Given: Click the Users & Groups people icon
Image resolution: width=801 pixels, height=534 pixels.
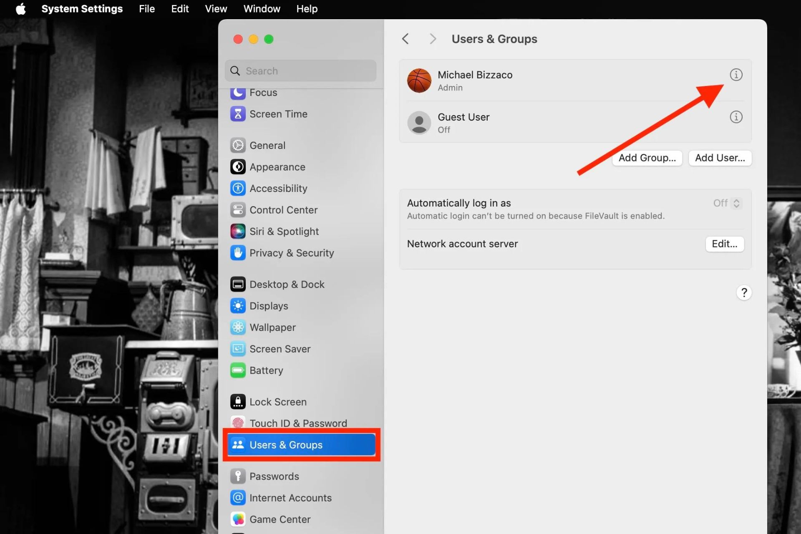Looking at the screenshot, I should (x=238, y=445).
